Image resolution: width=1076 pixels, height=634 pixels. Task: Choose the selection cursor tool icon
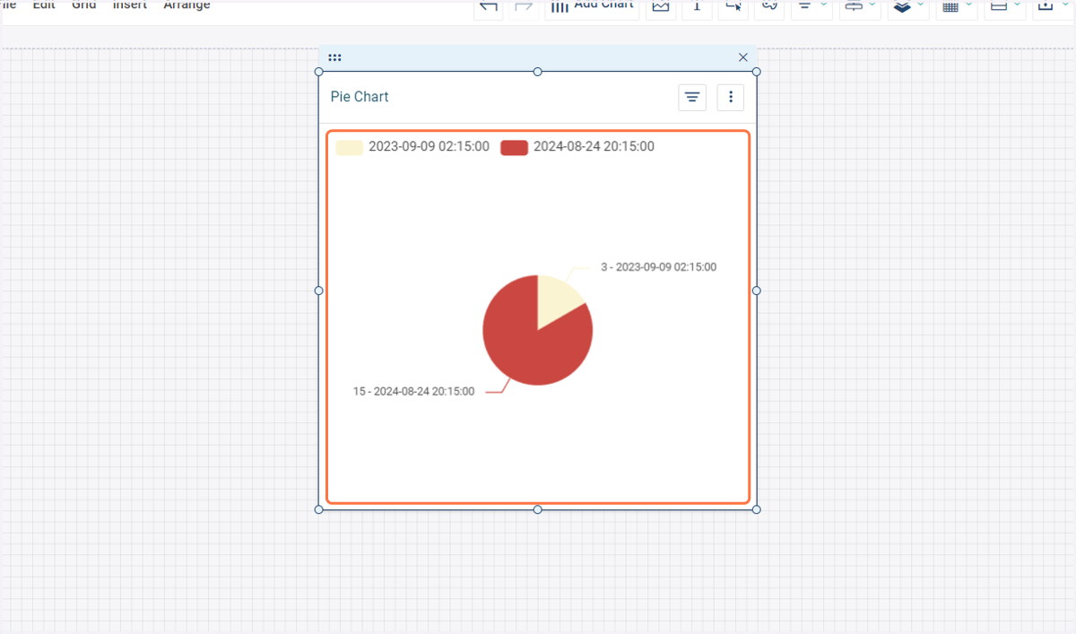(x=733, y=6)
